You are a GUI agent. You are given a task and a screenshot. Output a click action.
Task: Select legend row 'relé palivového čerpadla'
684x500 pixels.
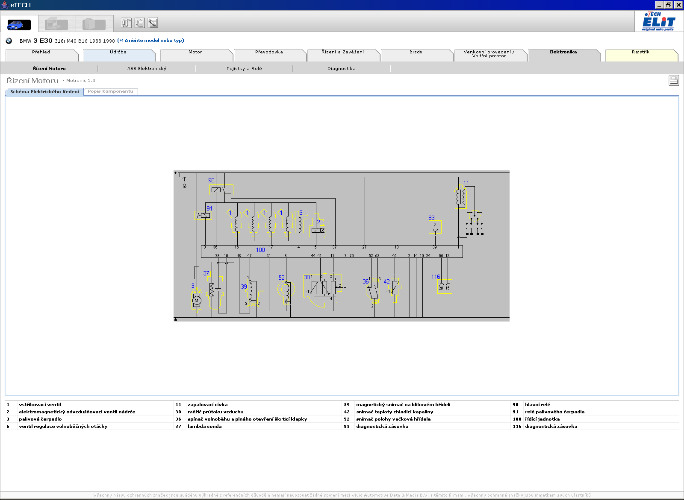pyautogui.click(x=595, y=412)
